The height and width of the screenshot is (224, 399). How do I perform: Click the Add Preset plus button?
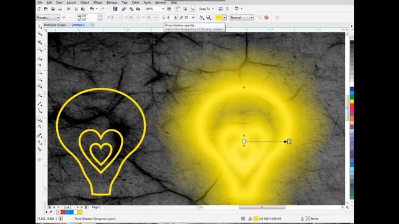(x=64, y=17)
